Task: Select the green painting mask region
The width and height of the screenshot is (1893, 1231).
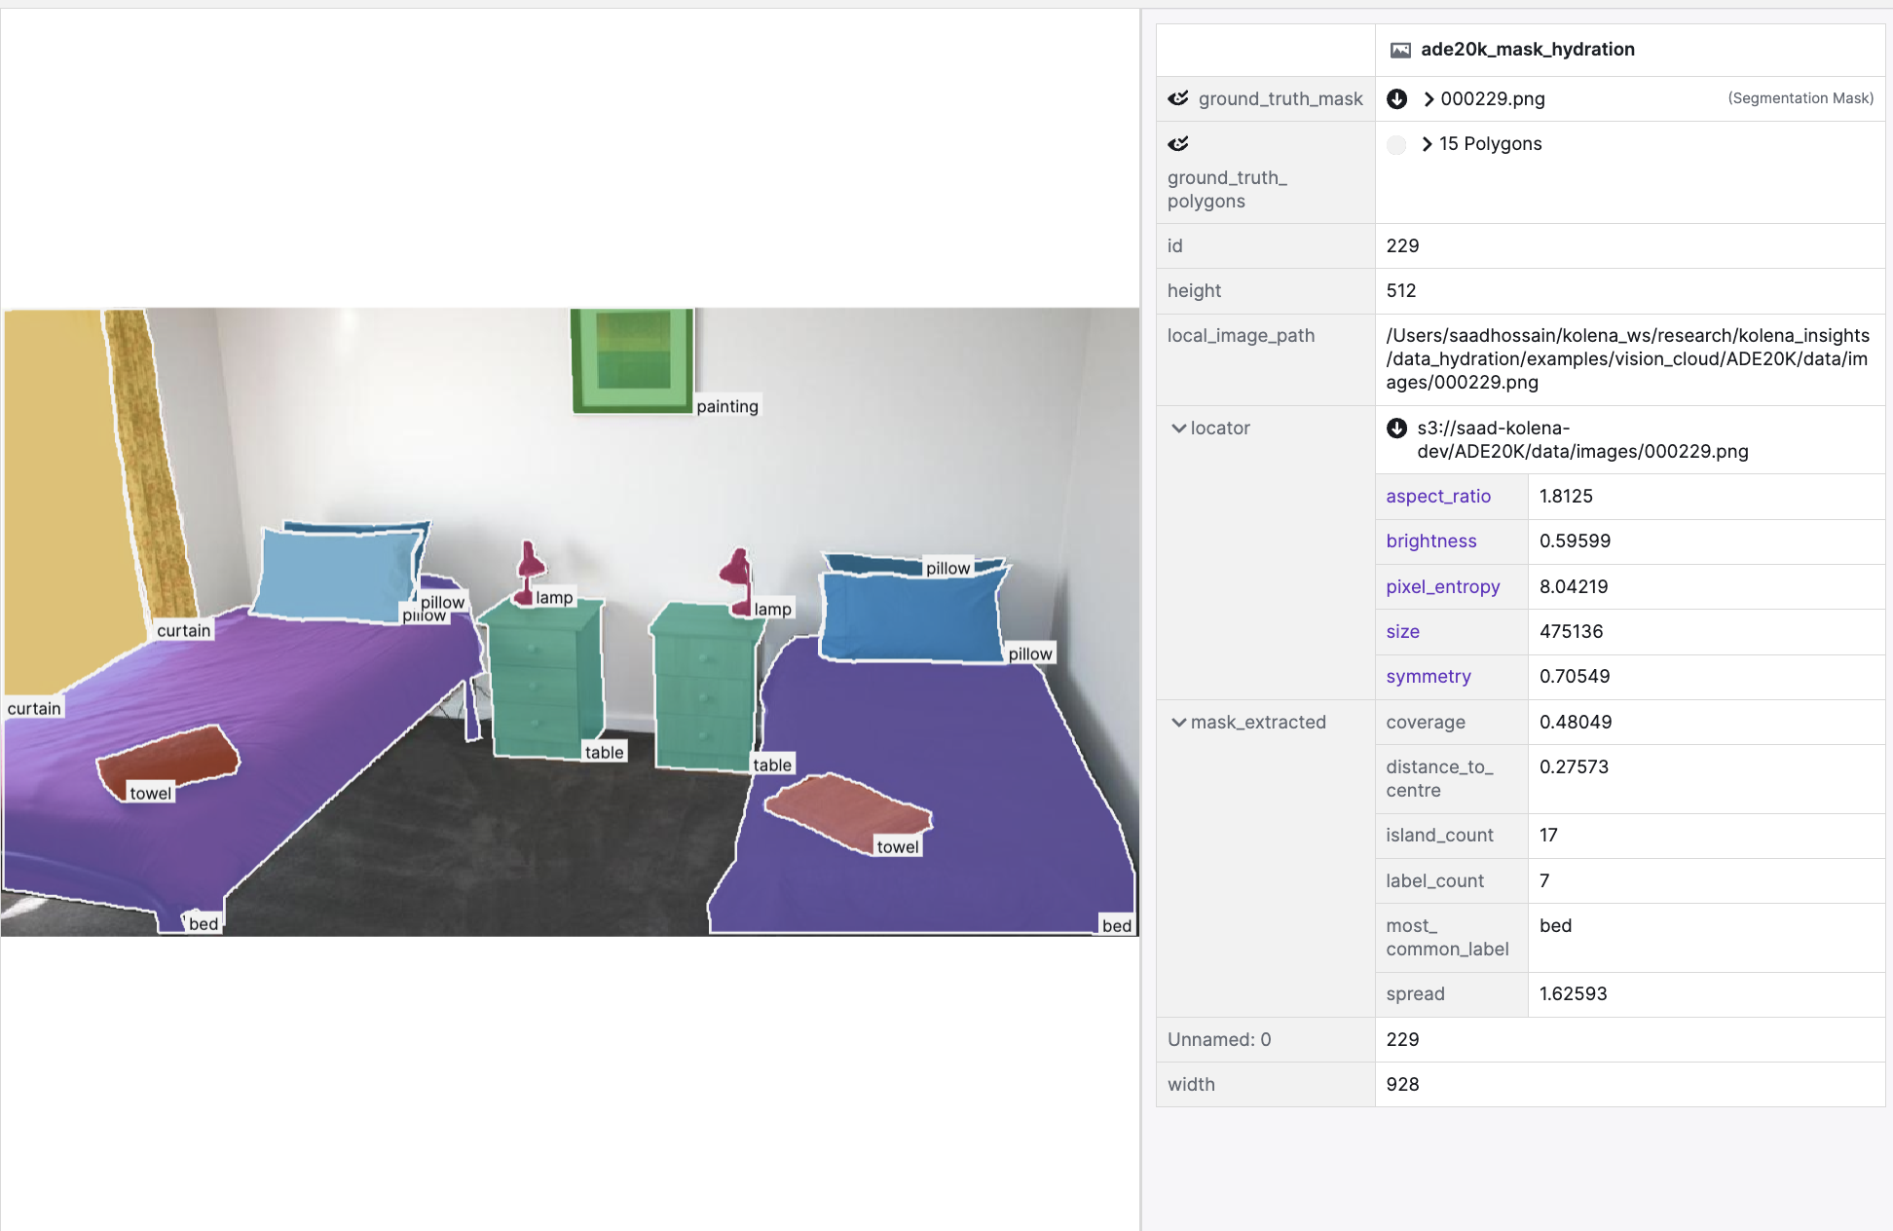Action: coord(632,360)
